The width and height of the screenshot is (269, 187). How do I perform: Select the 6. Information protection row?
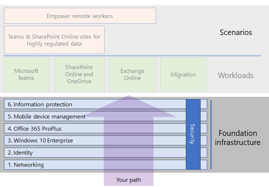[106, 104]
